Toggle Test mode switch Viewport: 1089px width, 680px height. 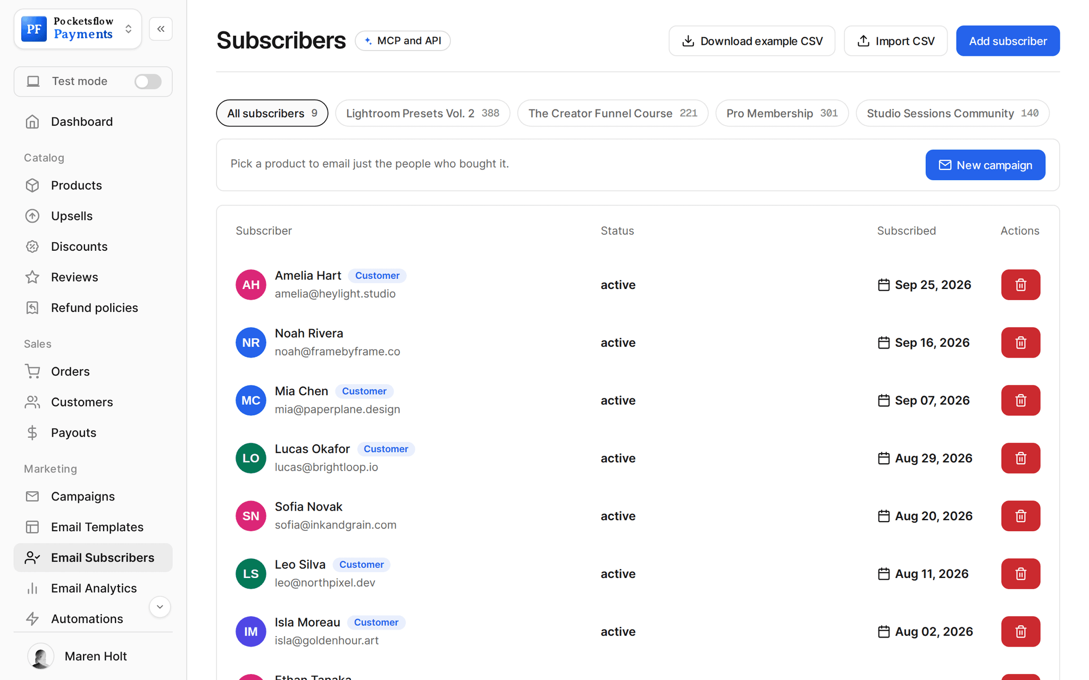coord(148,81)
